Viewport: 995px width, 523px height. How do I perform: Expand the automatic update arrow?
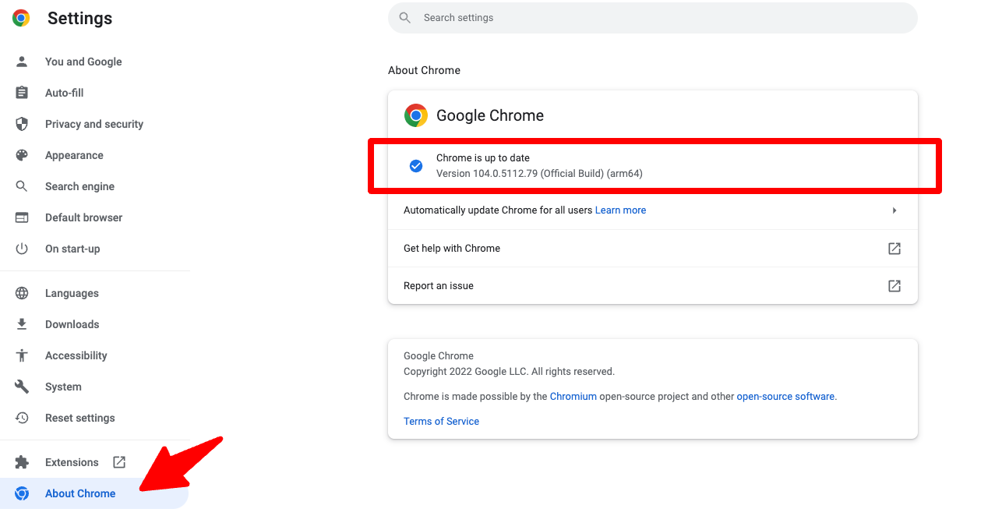[x=894, y=210]
